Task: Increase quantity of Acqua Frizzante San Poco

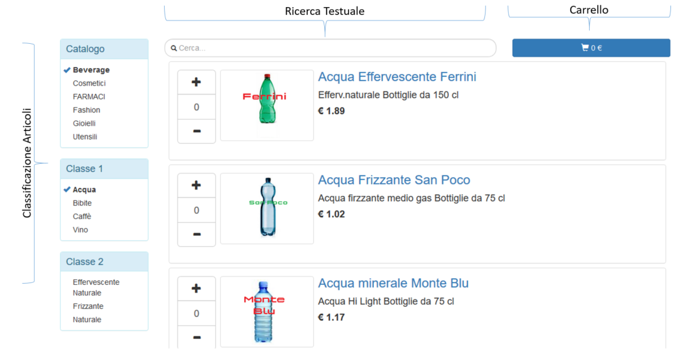Action: [196, 186]
